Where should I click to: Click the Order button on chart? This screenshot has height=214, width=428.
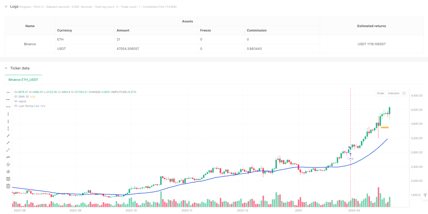[x=381, y=93]
